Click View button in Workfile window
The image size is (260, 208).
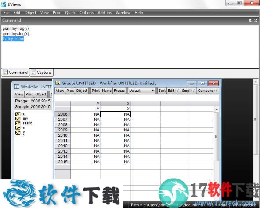click(x=19, y=94)
